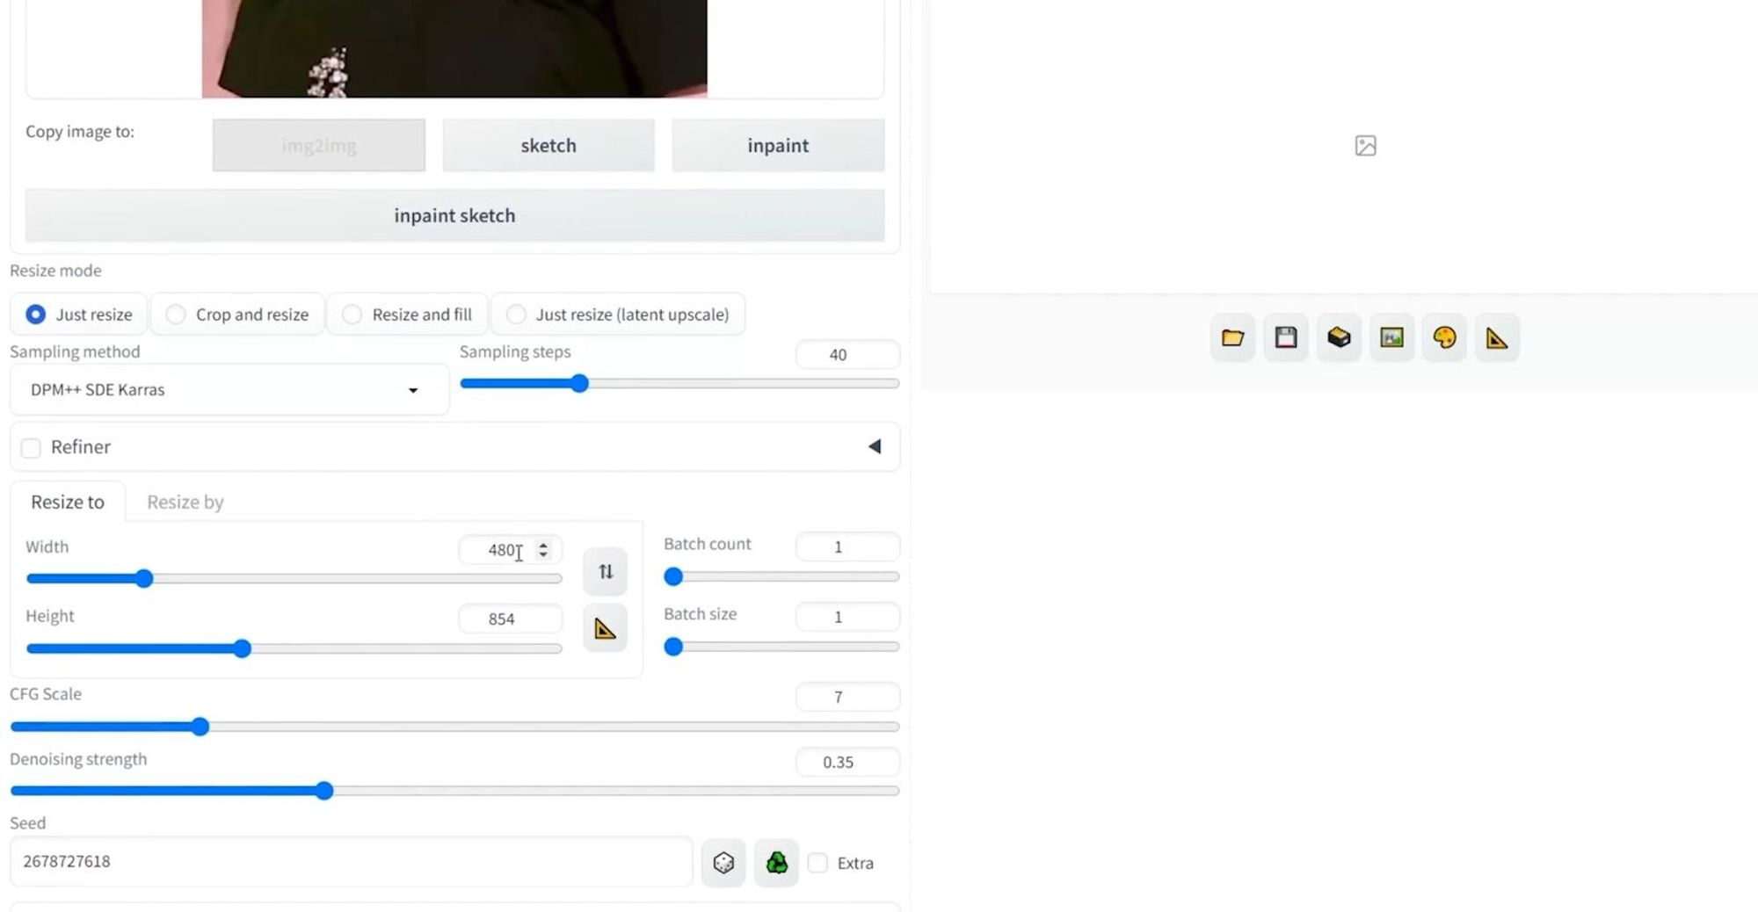Swap width and height arrows icon
The height and width of the screenshot is (912, 1758).
605,571
